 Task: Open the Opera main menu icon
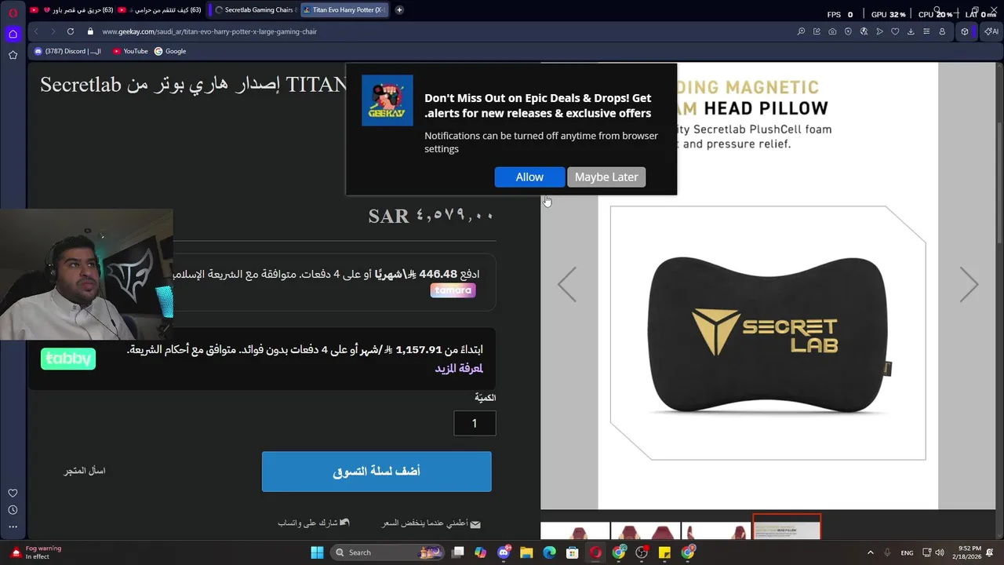coord(13,13)
